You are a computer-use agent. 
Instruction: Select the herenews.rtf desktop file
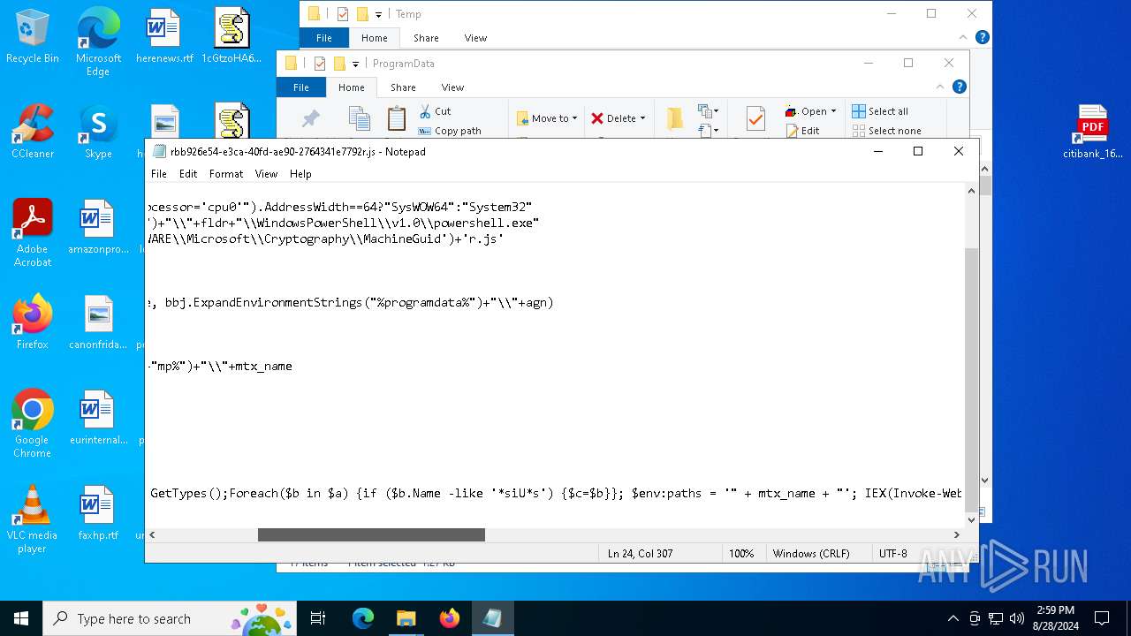point(164,37)
